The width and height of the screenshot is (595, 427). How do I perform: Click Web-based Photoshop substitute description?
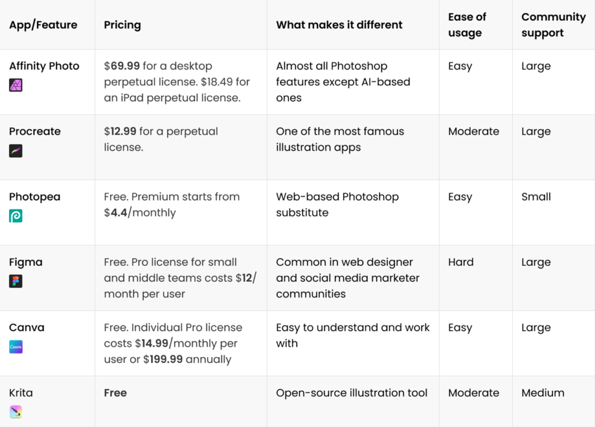tap(337, 205)
